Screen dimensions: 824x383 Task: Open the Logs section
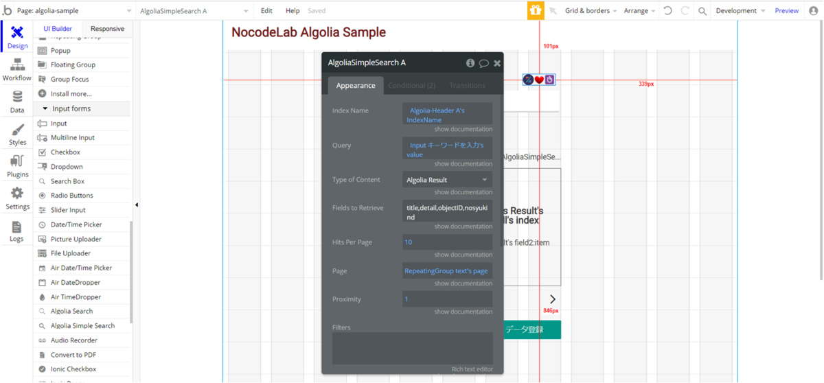17,231
